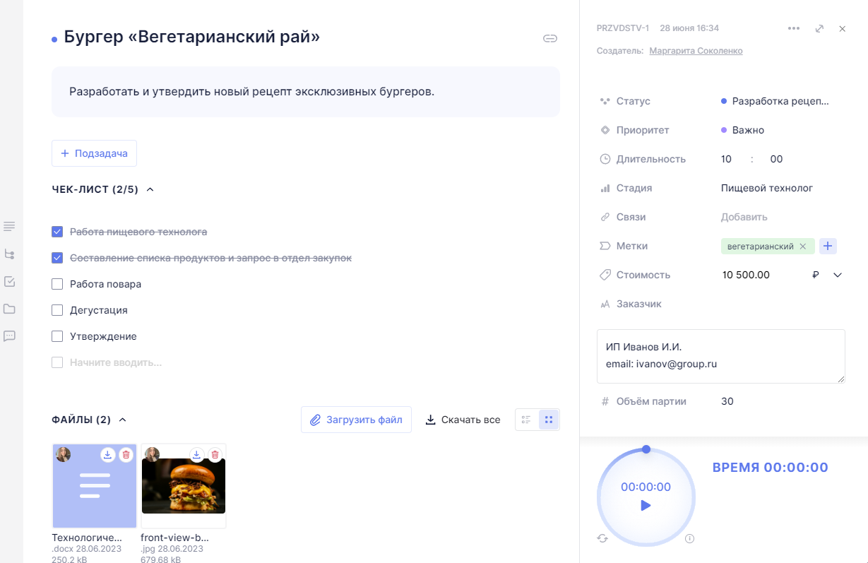Click the copy link icon near title

(x=549, y=38)
